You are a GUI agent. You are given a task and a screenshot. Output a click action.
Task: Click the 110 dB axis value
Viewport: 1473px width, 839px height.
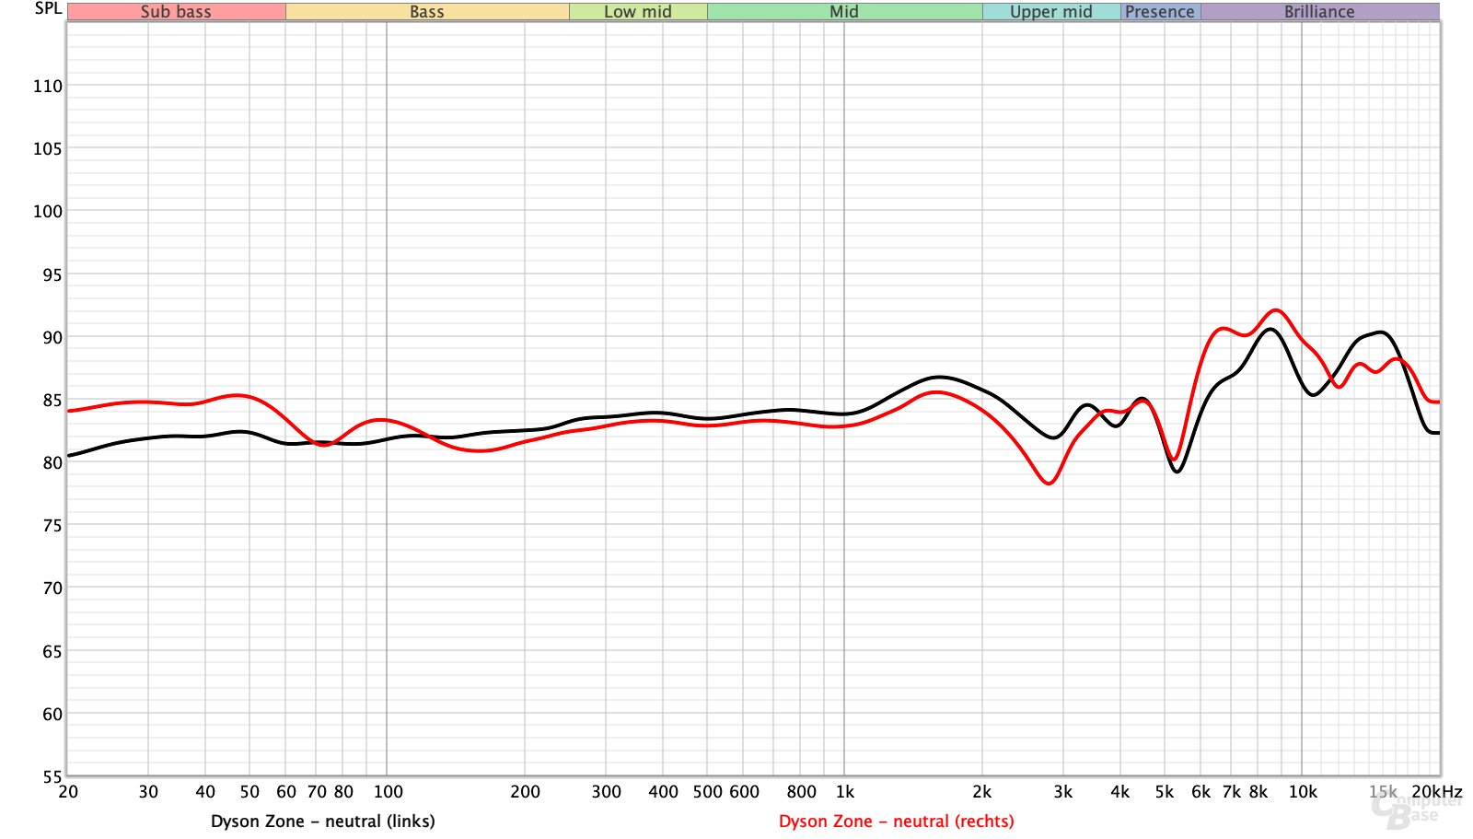48,86
